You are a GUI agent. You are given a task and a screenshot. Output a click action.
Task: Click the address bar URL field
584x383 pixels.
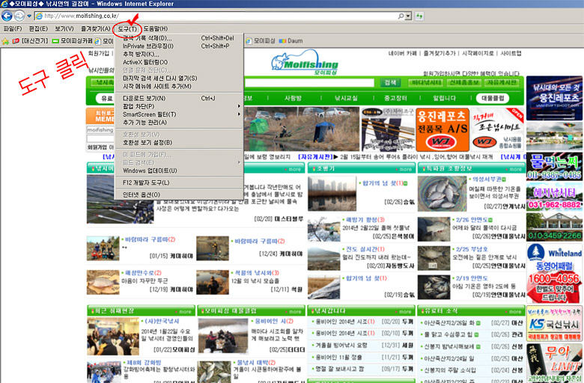216,16
